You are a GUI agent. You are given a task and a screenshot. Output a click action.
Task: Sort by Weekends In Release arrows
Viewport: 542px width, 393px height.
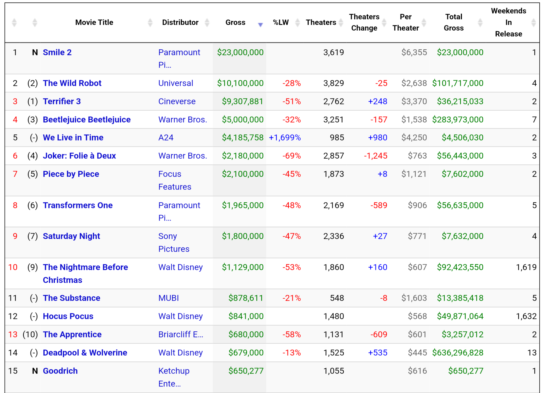point(533,23)
